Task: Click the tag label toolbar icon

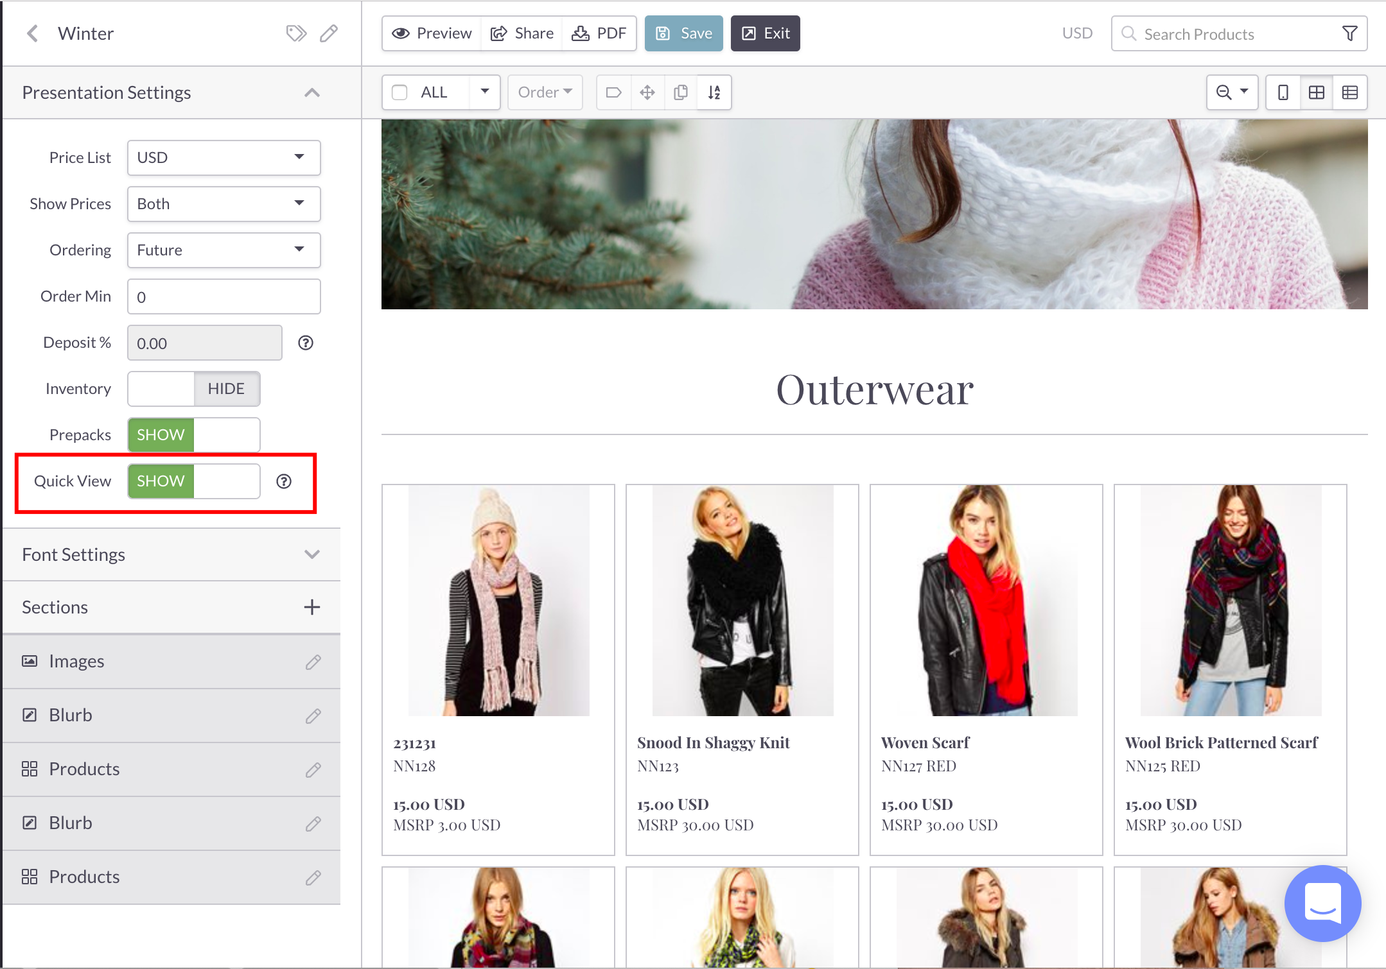Action: click(613, 92)
